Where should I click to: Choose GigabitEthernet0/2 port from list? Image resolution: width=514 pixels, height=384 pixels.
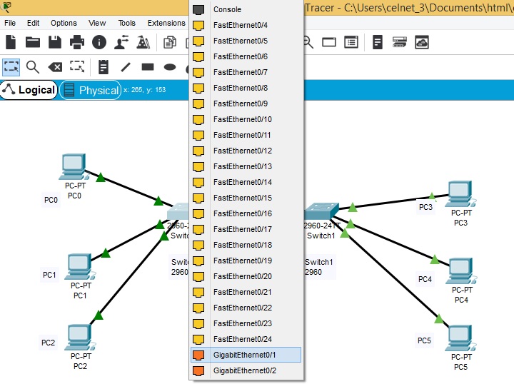[x=245, y=370]
